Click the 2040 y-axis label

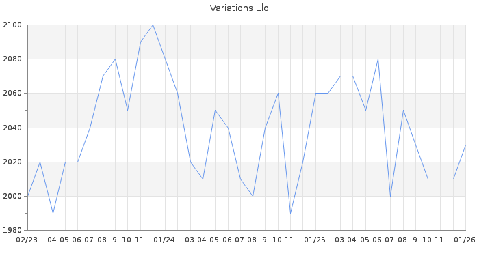pos(13,128)
